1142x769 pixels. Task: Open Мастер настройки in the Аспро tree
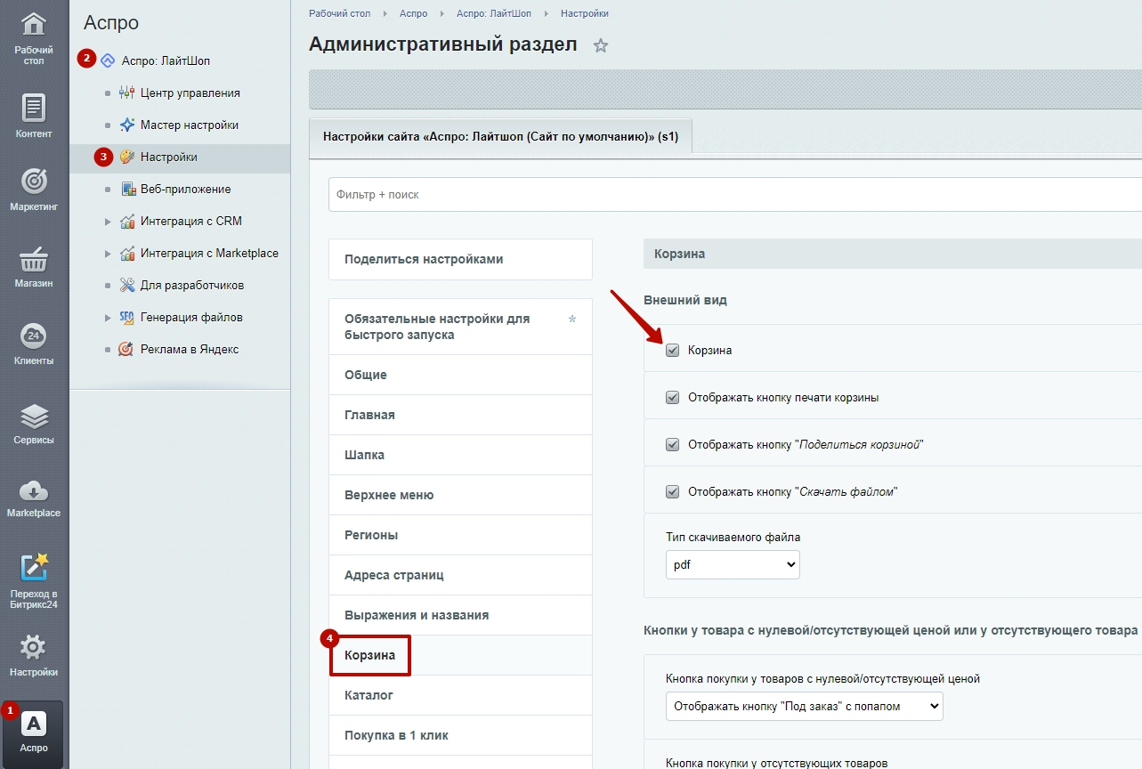(x=190, y=125)
